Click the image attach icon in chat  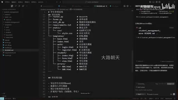point(171,94)
